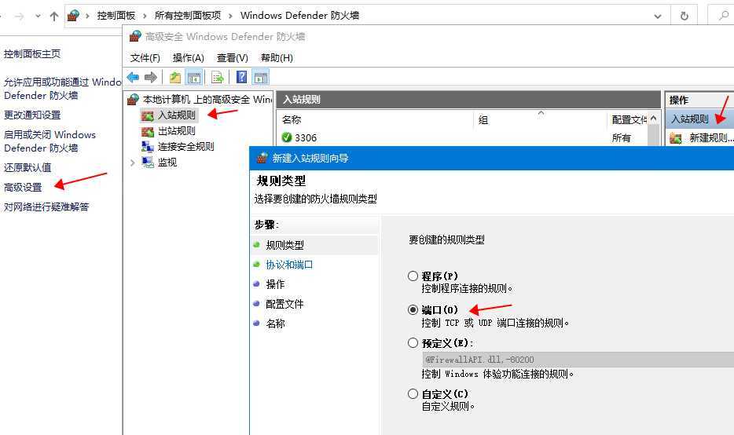734x435 pixels.
Task: Open the 帮助(H) menu
Action: (277, 57)
